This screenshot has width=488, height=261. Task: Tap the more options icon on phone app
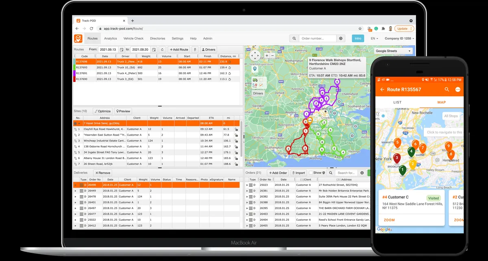[x=458, y=89]
